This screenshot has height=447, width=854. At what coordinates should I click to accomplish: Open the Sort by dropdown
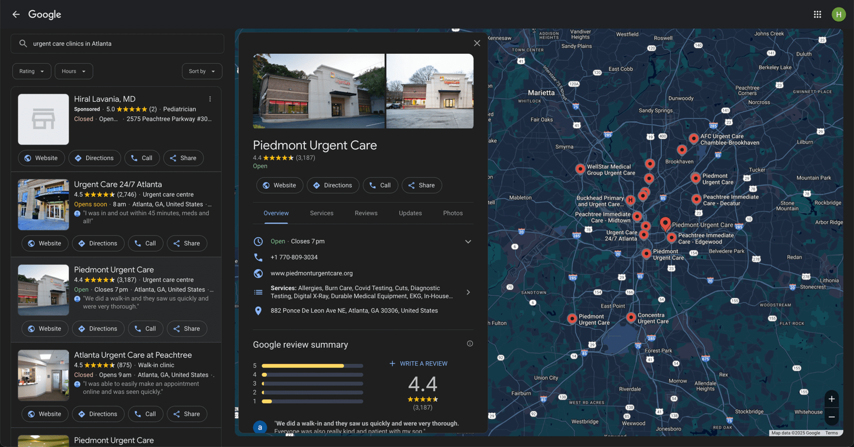click(202, 71)
